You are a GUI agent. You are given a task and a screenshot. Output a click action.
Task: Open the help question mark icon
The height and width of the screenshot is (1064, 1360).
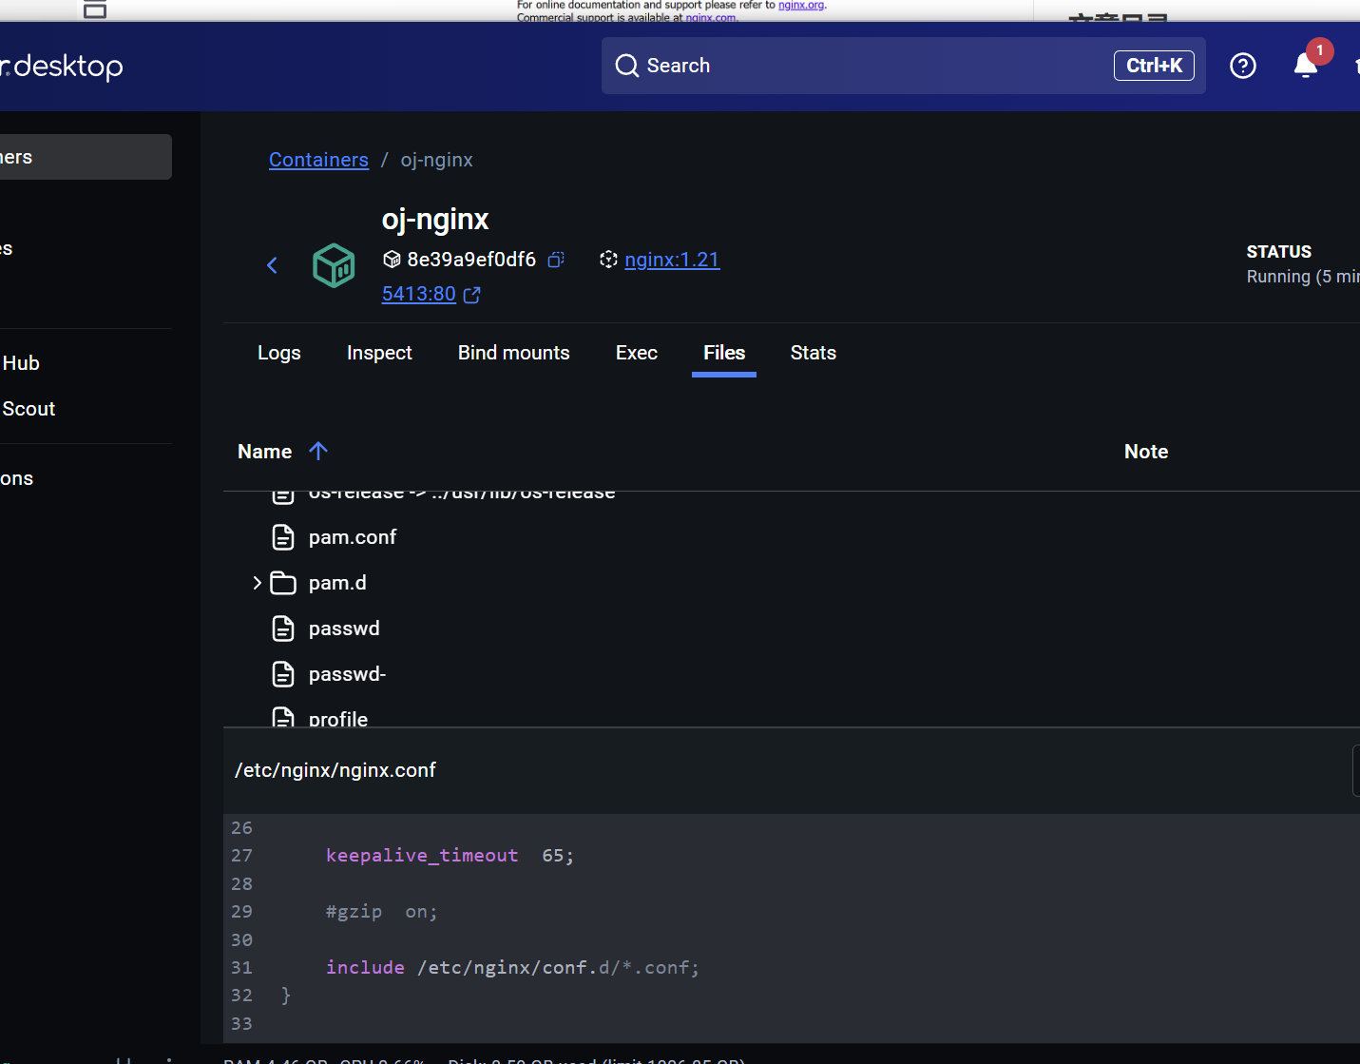click(x=1243, y=66)
